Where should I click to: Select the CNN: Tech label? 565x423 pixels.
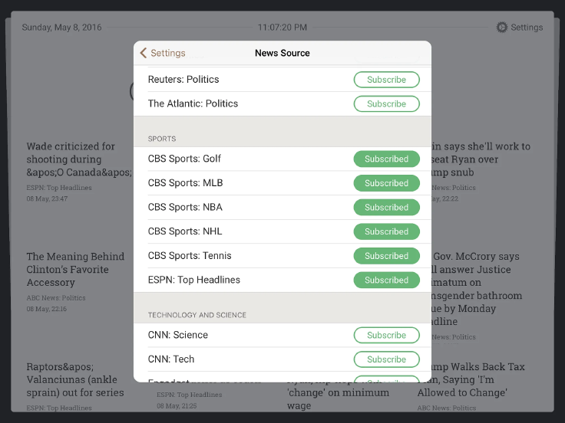(170, 359)
